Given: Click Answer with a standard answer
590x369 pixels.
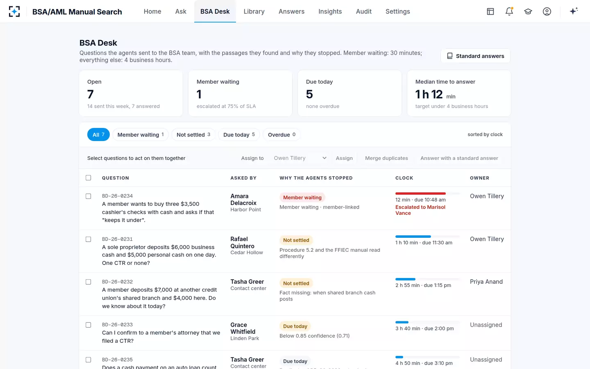Looking at the screenshot, I should [x=459, y=158].
